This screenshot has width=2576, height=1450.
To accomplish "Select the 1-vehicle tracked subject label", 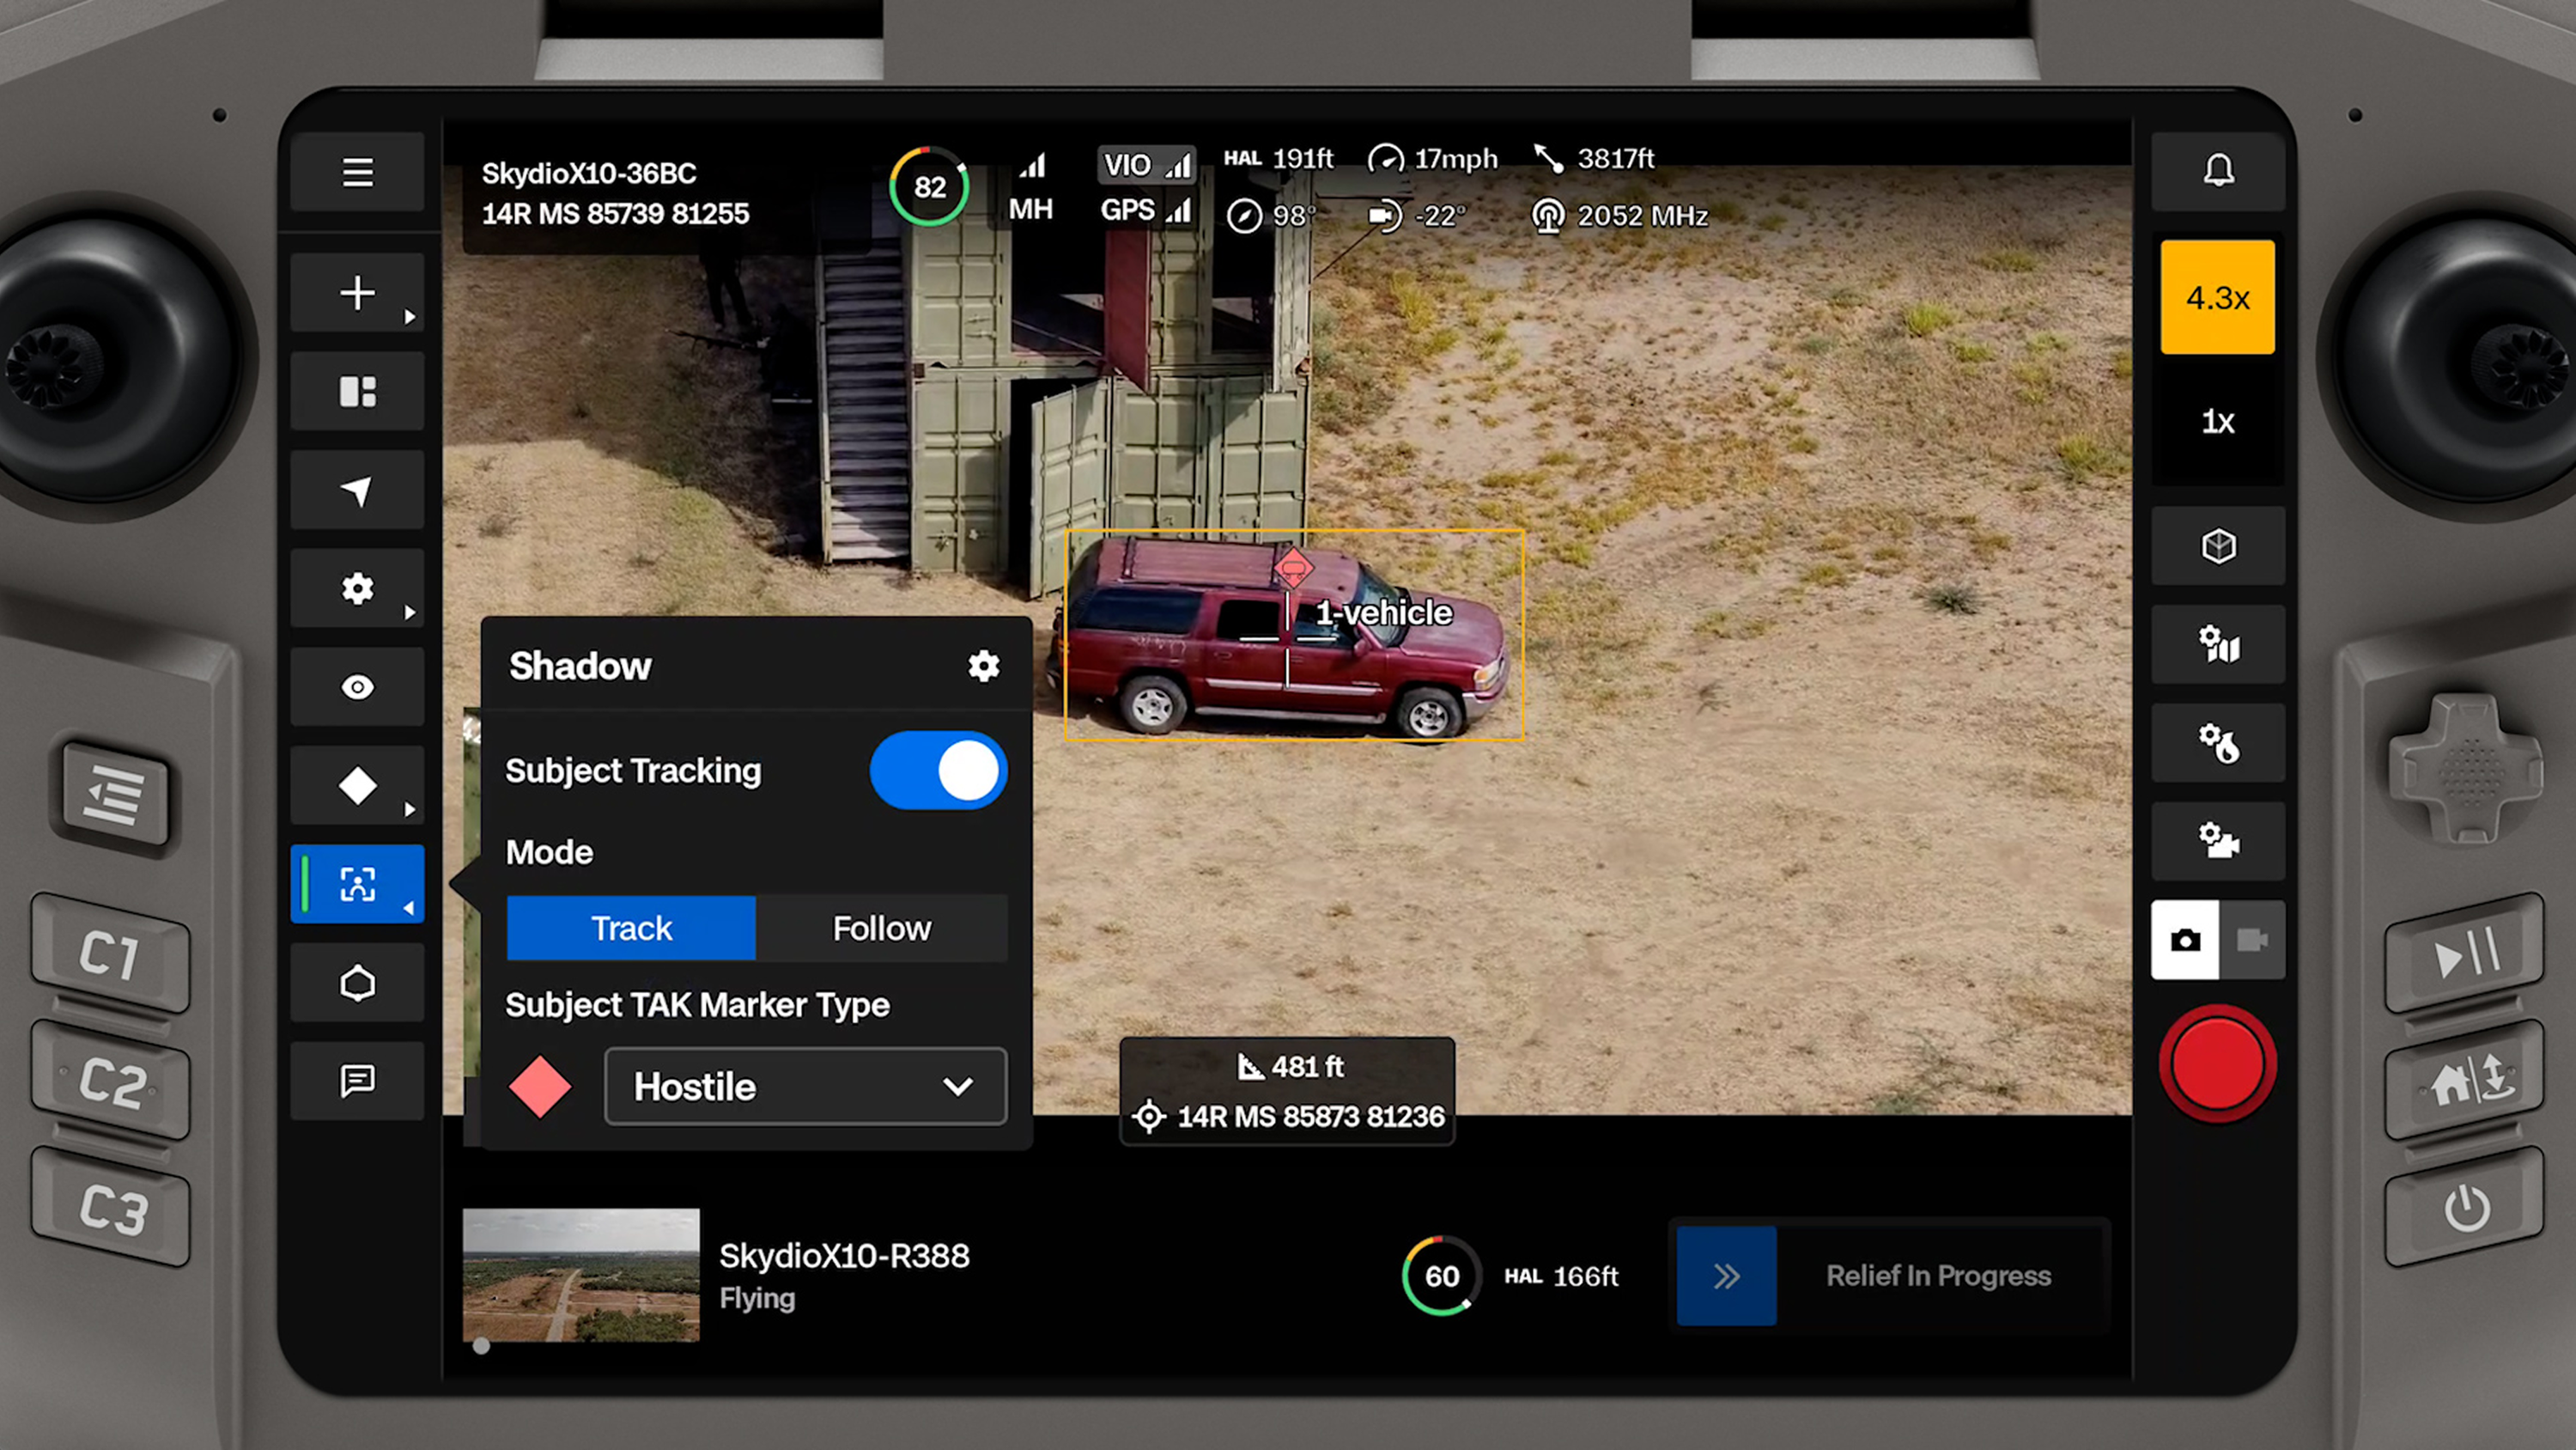I will 1383,612.
